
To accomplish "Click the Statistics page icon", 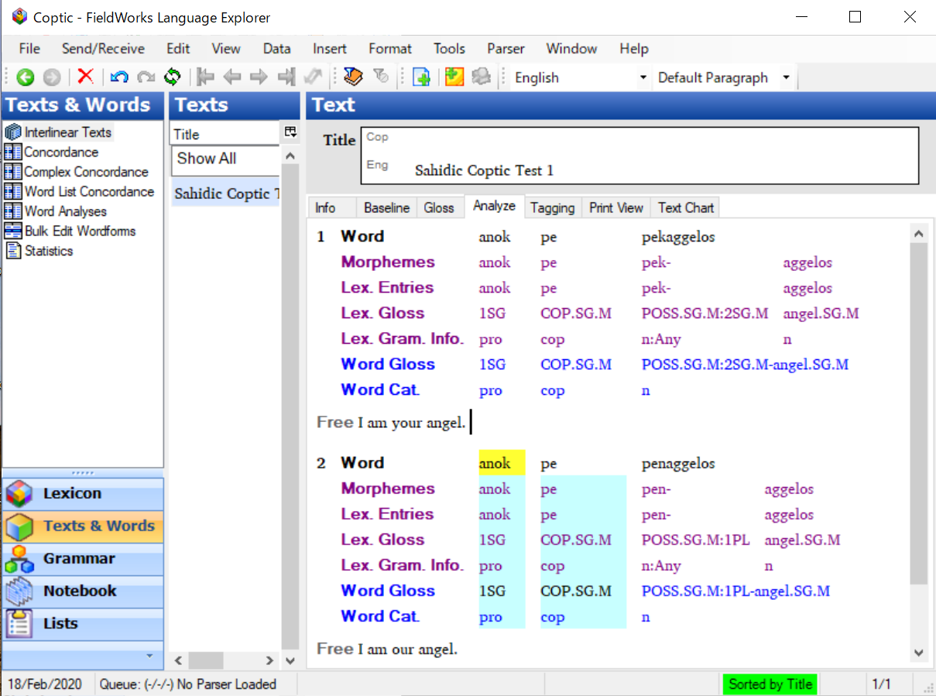I will pyautogui.click(x=13, y=251).
